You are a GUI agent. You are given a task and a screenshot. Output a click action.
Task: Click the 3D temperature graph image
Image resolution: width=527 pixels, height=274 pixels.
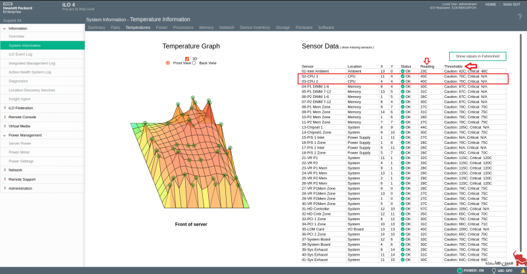pyautogui.click(x=190, y=152)
